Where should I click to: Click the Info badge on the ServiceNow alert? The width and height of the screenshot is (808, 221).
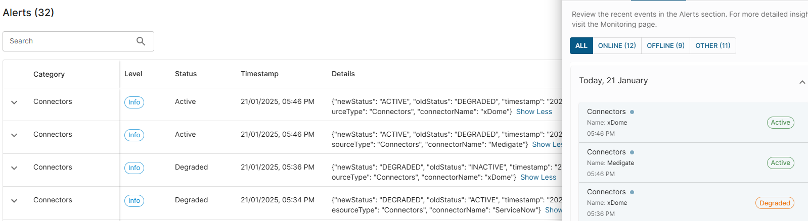click(134, 201)
